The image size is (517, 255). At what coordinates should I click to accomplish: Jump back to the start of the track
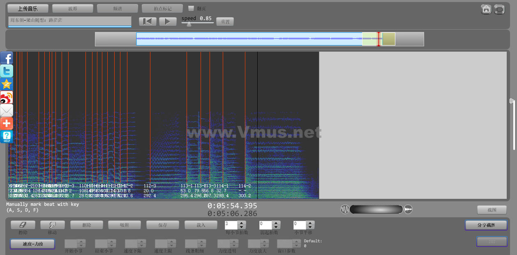148,21
